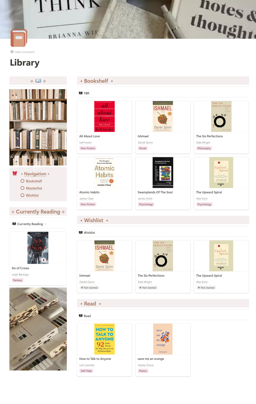This screenshot has height=404, width=256.
Task: Click the book icon next to TBR view
Action: tap(81, 93)
